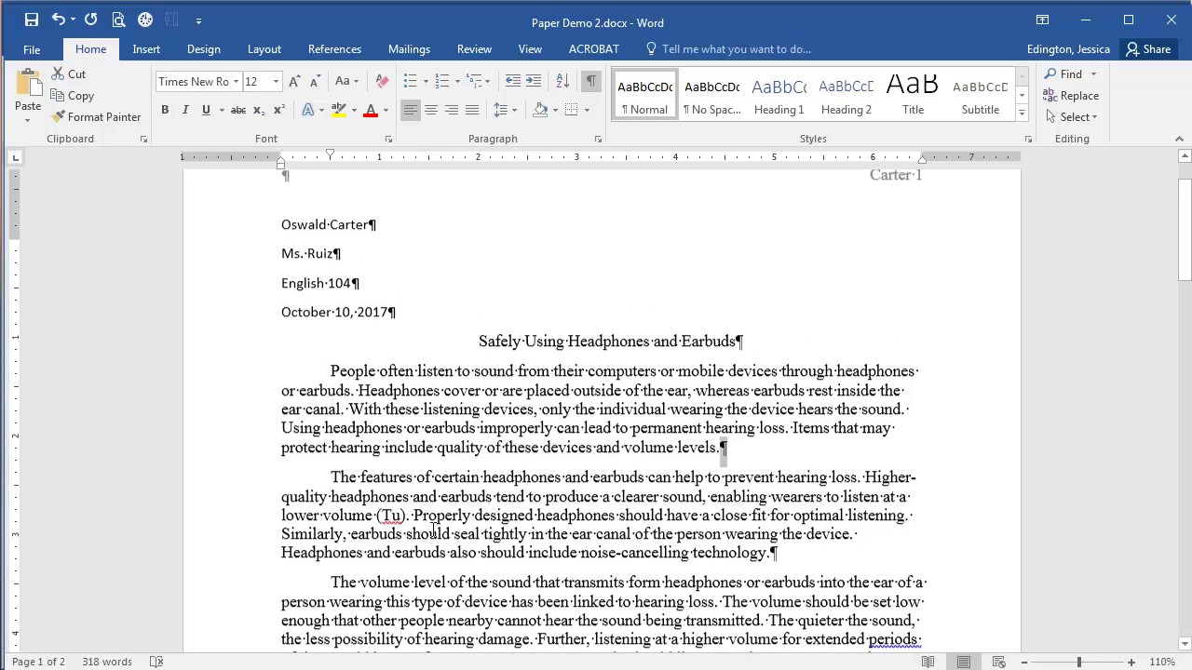The height and width of the screenshot is (670, 1192).
Task: Clear all formatting with the eraser icon
Action: click(x=382, y=82)
